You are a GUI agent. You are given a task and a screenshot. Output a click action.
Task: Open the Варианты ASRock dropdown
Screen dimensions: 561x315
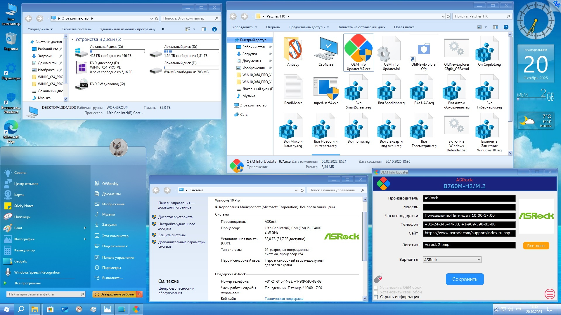(452, 260)
